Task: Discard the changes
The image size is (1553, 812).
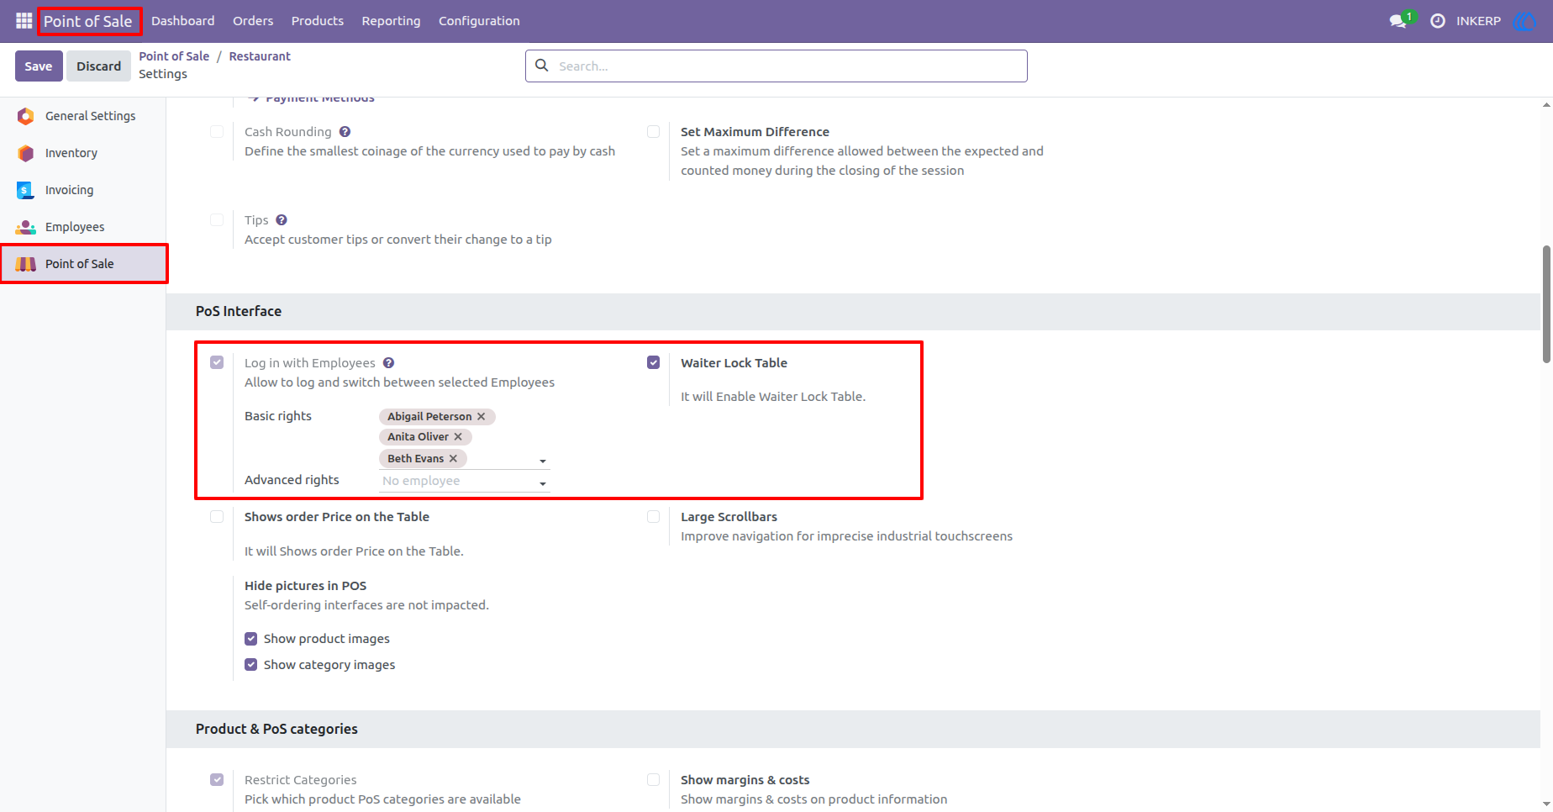Action: pyautogui.click(x=98, y=66)
